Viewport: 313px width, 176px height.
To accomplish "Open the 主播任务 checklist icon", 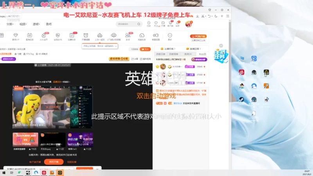I will 72,37.
